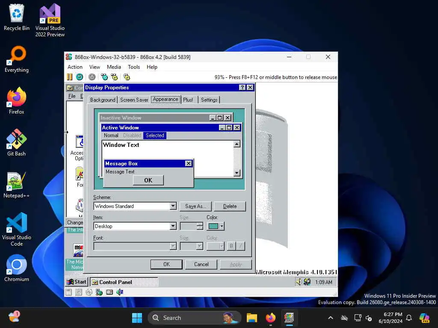438x328 pixels.
Task: Click the hard disk status bar icon
Action: coord(109,292)
